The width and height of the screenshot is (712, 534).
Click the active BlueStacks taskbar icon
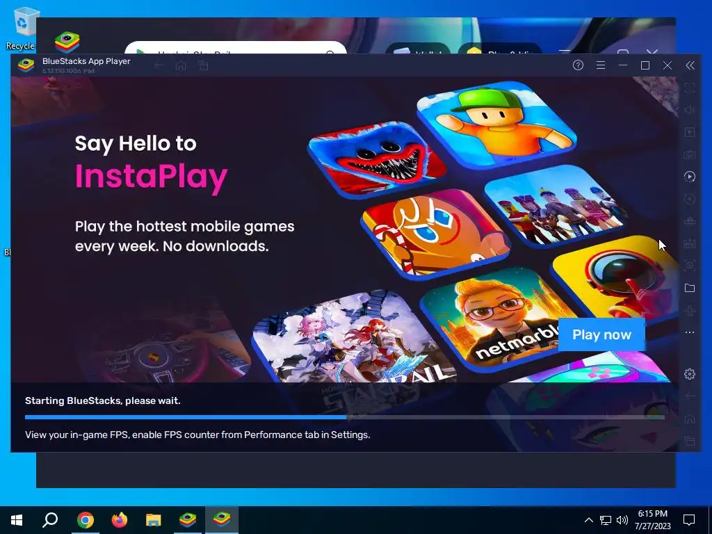[222, 520]
